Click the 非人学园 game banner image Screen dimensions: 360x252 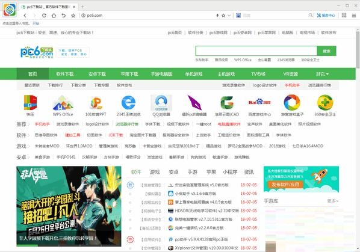coord(69,206)
